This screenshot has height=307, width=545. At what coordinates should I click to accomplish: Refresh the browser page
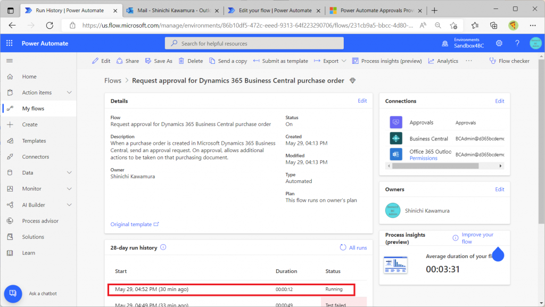point(49,26)
